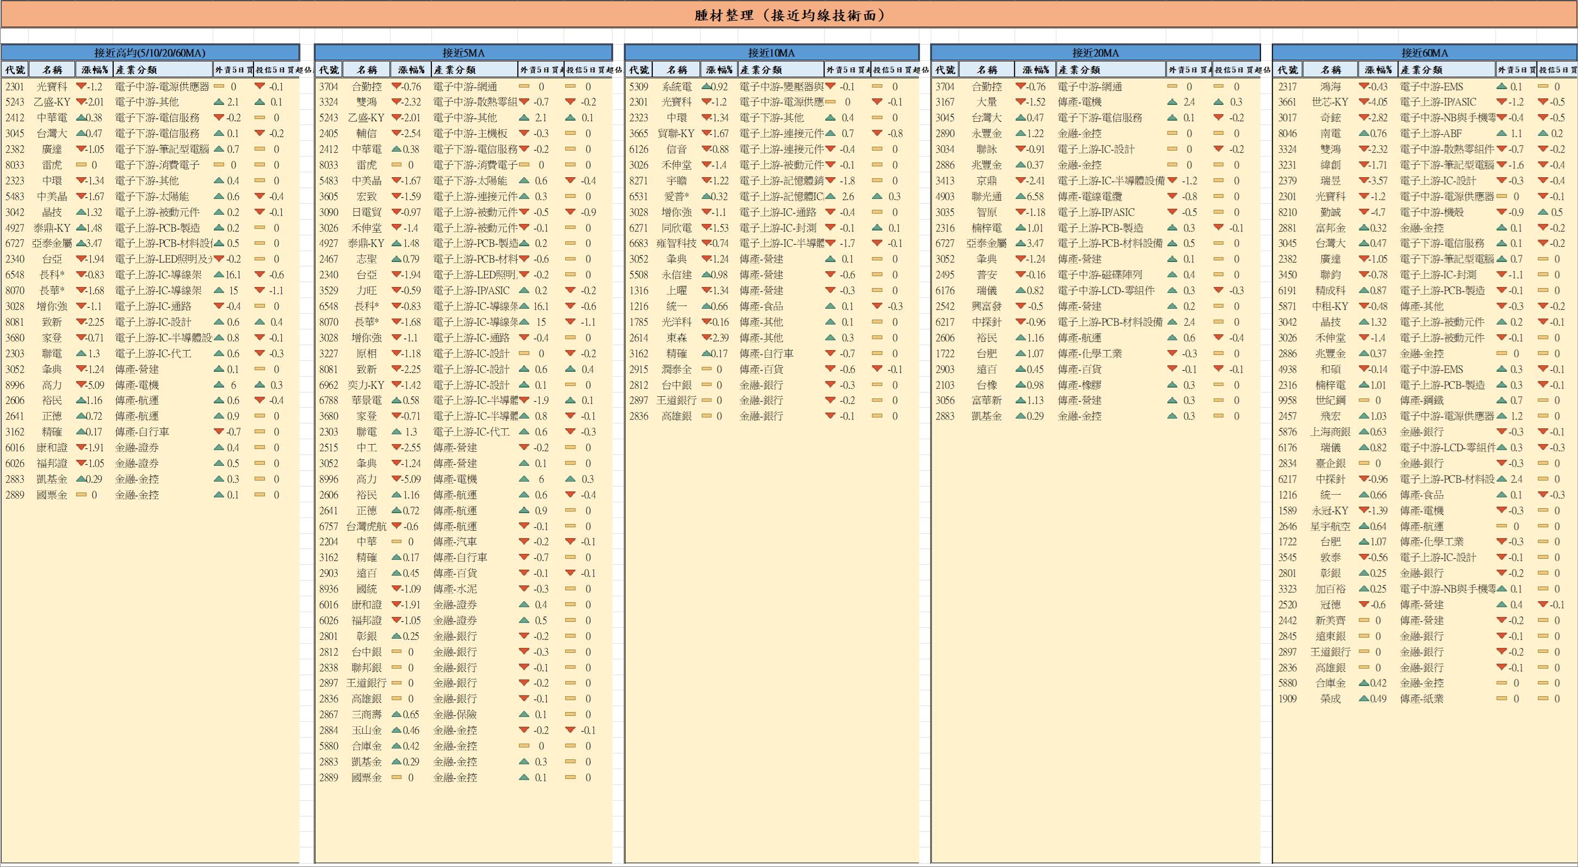Select the 接近20MA section header
Screen dimensions: 1578x867
1096,53
